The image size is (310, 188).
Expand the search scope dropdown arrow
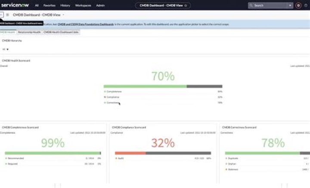[x=290, y=6]
